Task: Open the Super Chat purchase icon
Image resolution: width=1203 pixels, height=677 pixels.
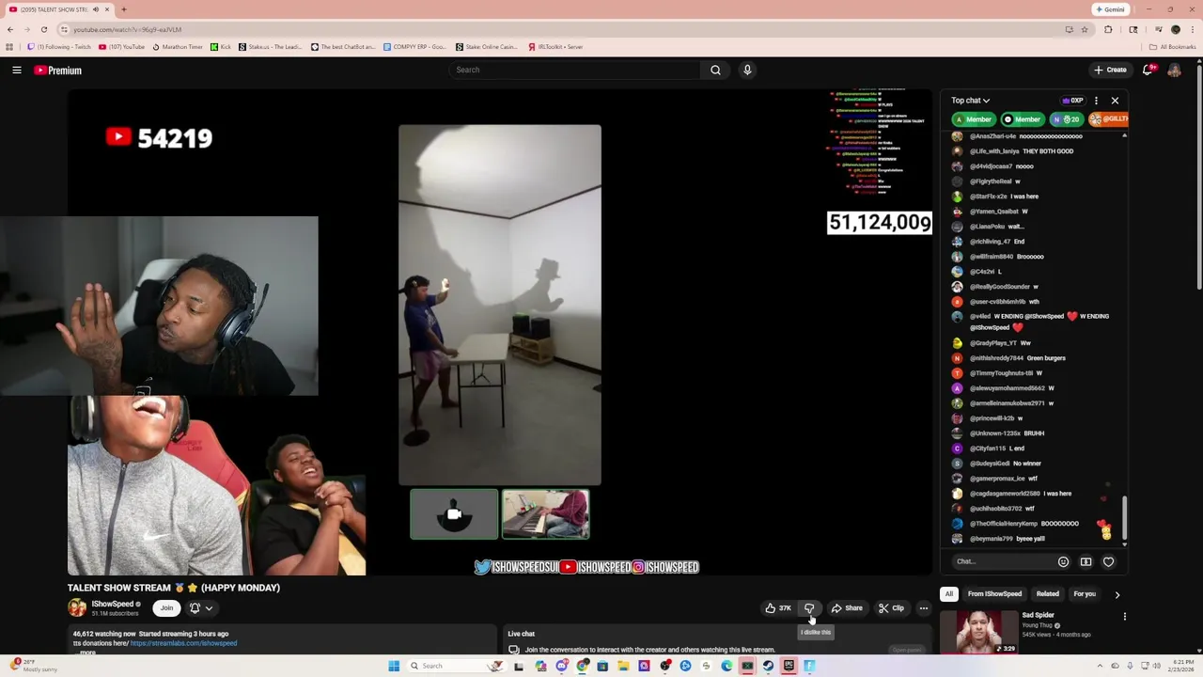Action: click(1086, 561)
